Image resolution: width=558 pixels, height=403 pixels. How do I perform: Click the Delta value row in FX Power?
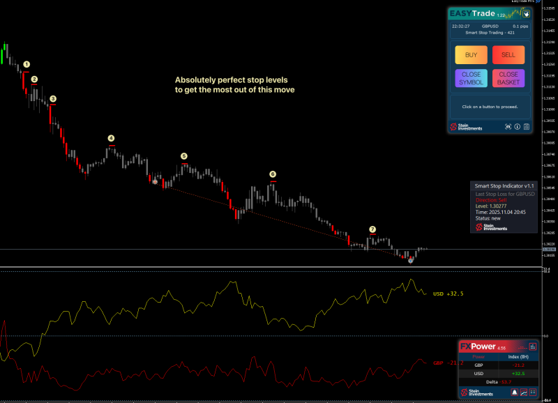pyautogui.click(x=499, y=381)
